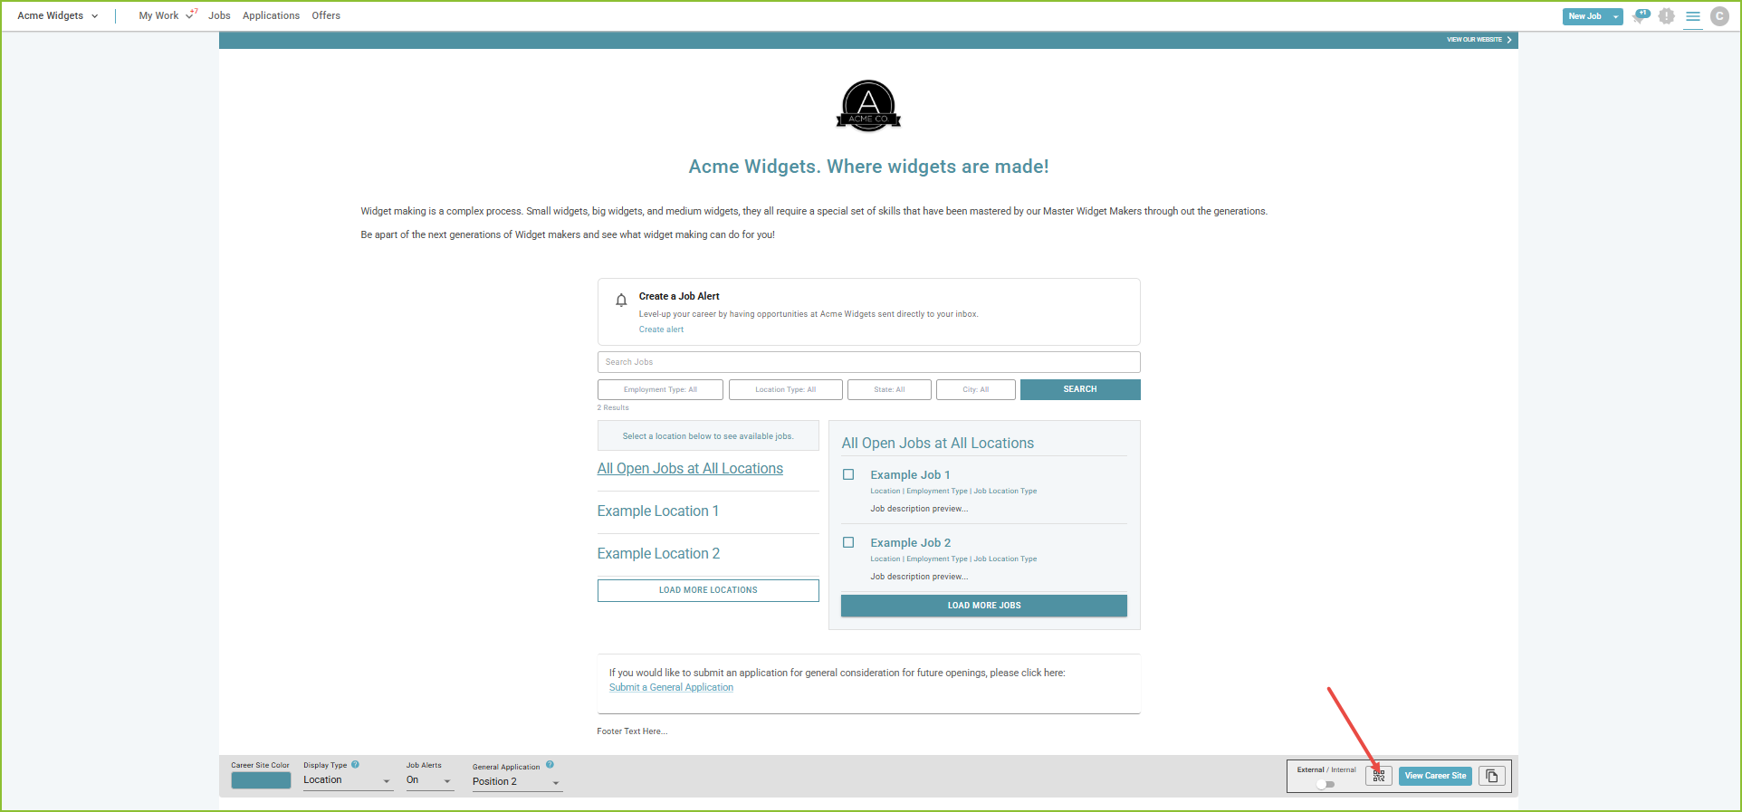Open the Career Site Color swatch
The width and height of the screenshot is (1742, 812).
click(x=261, y=780)
